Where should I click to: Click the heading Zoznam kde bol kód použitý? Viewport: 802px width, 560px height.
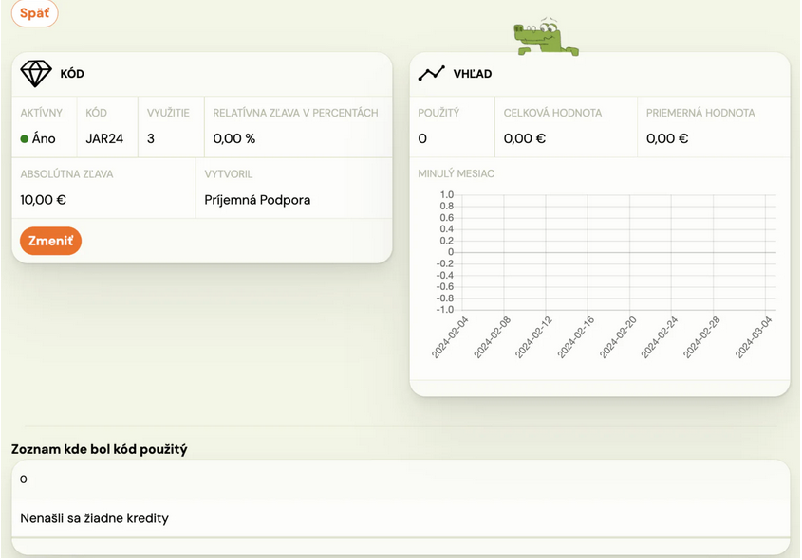[100, 449]
